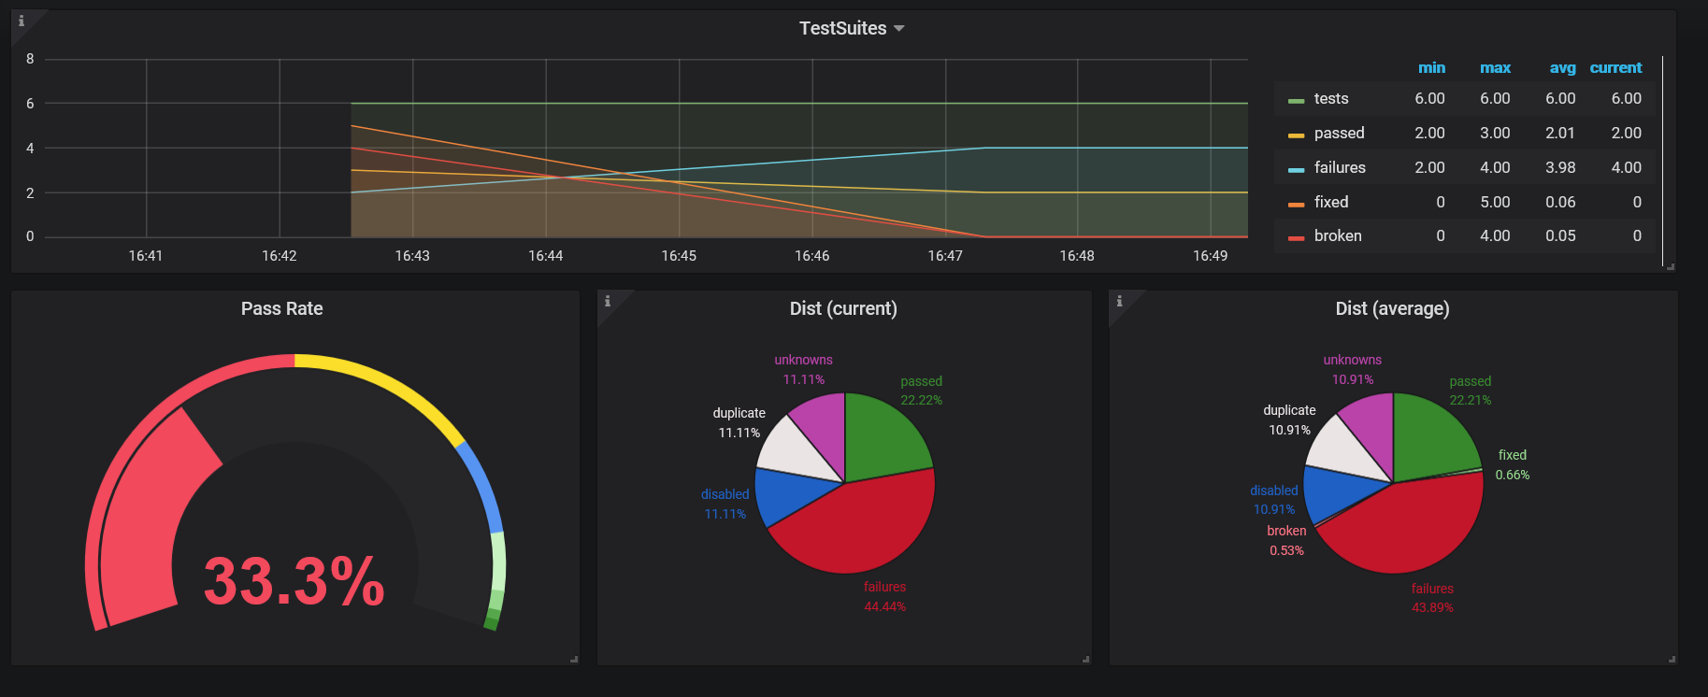Sort the legend by avg column
This screenshot has width=1708, height=697.
pyautogui.click(x=1562, y=67)
